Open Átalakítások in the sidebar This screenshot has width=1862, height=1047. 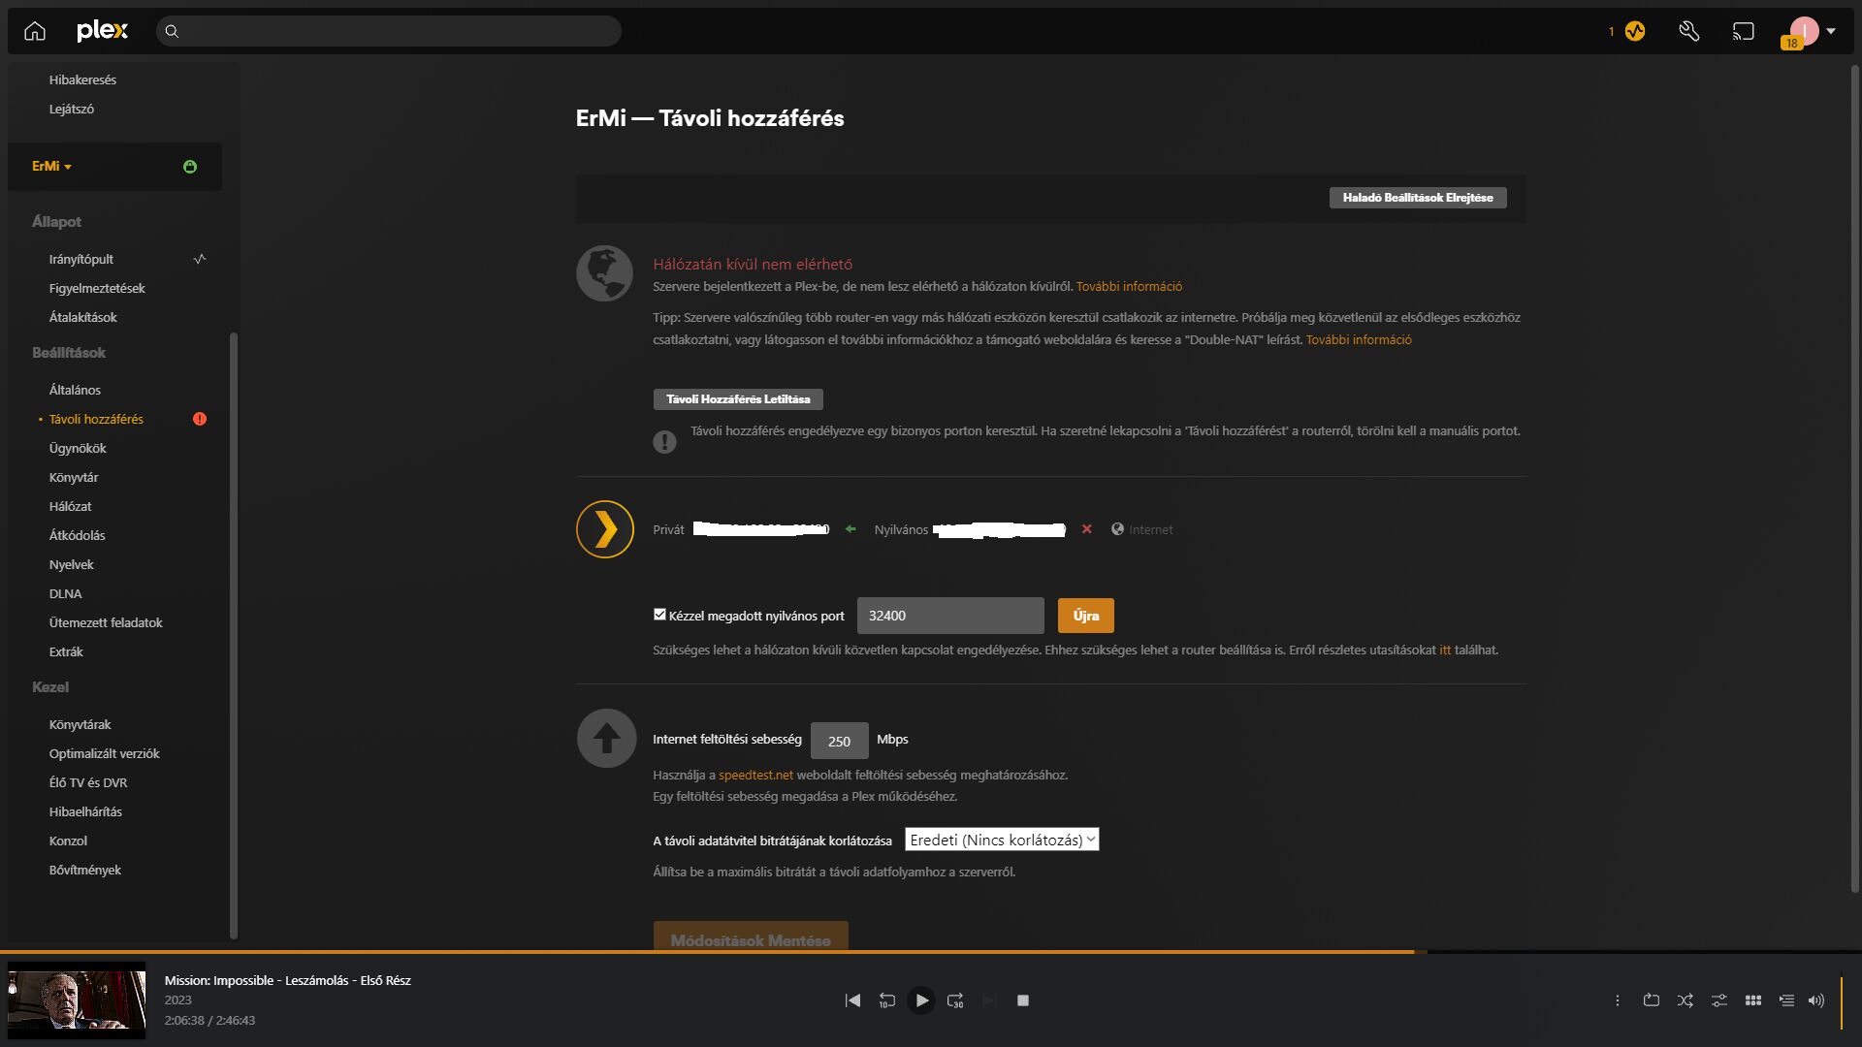[83, 317]
